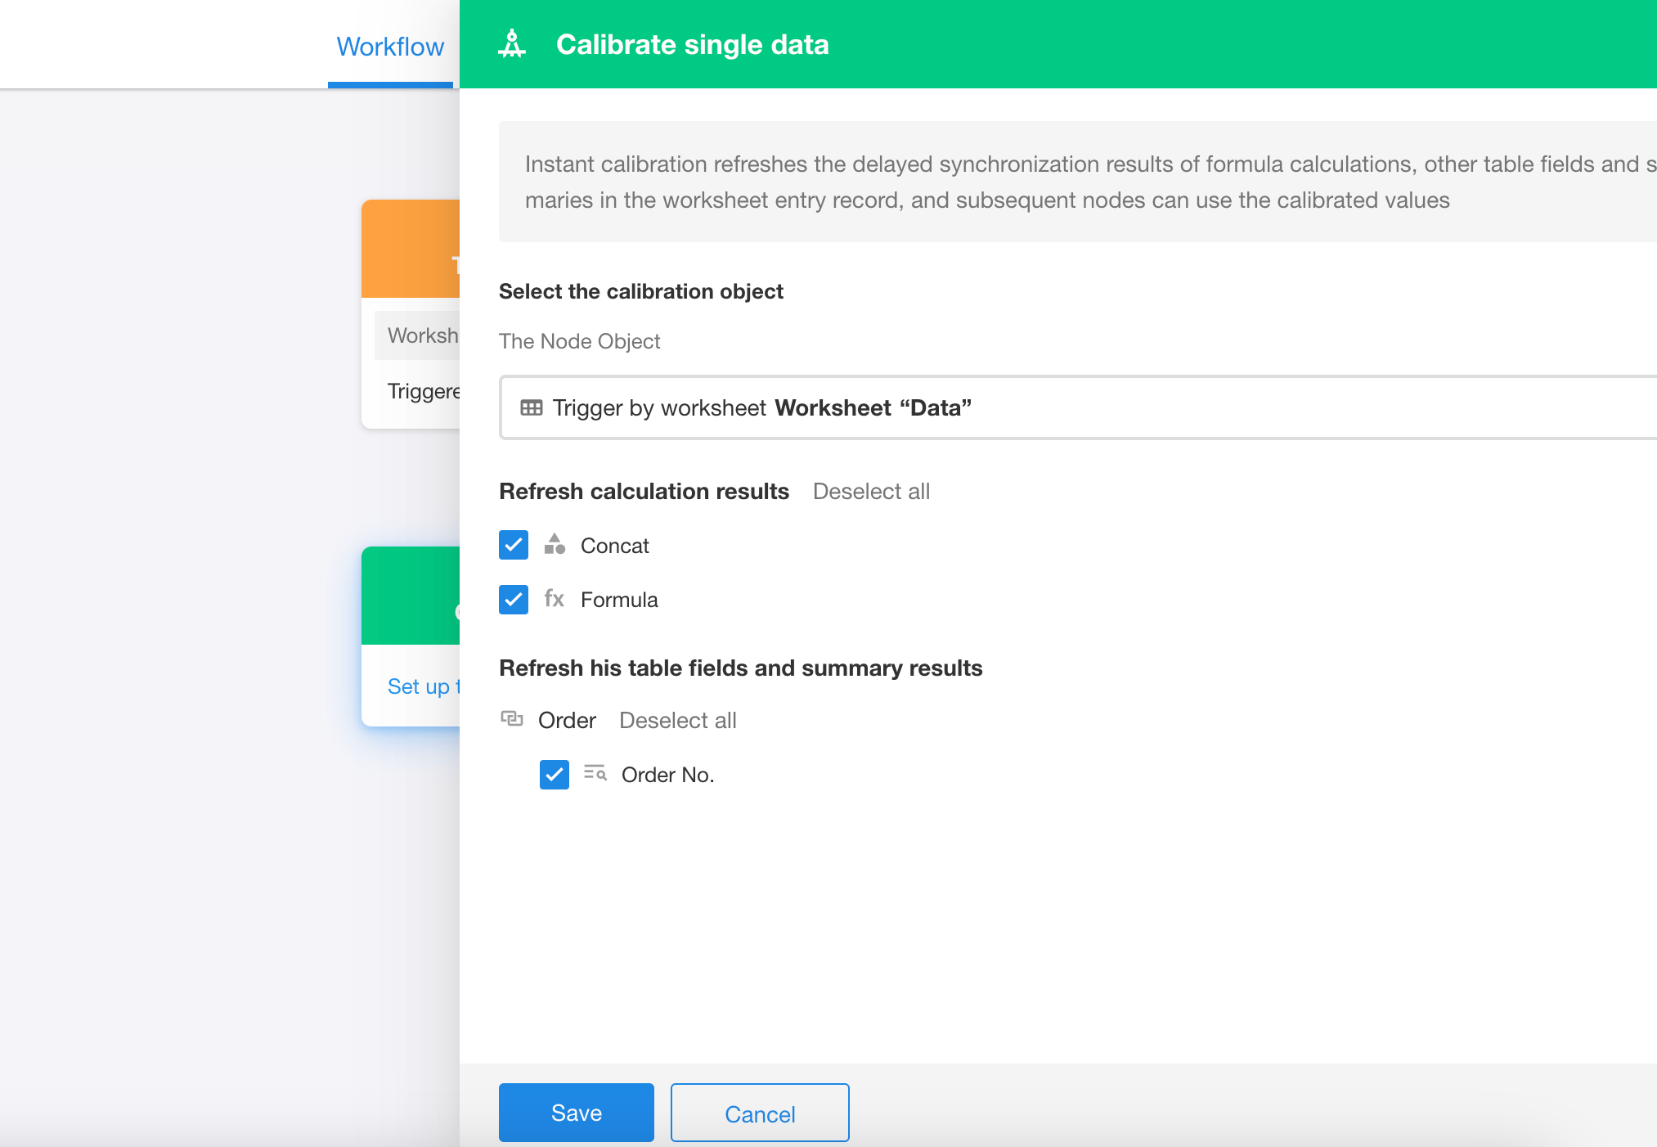Click the Order No. lookup field icon
The width and height of the screenshot is (1657, 1147).
tap(595, 773)
